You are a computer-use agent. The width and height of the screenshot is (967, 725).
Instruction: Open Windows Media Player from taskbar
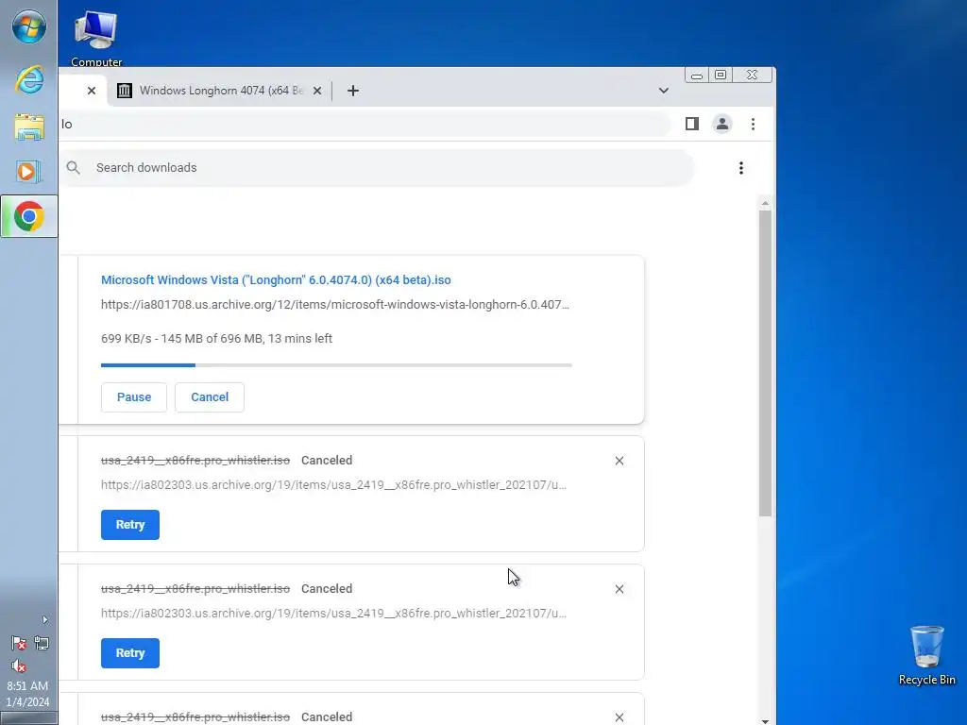point(29,172)
